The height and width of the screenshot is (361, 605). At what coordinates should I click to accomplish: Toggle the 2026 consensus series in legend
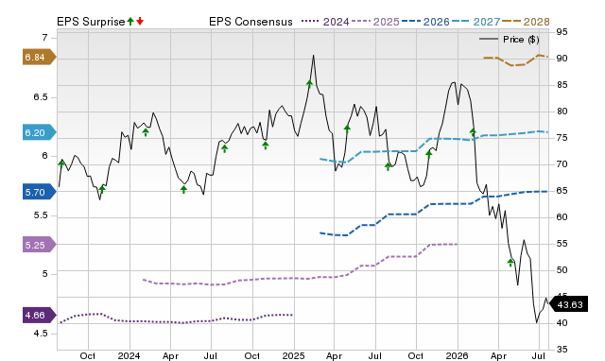tap(425, 22)
